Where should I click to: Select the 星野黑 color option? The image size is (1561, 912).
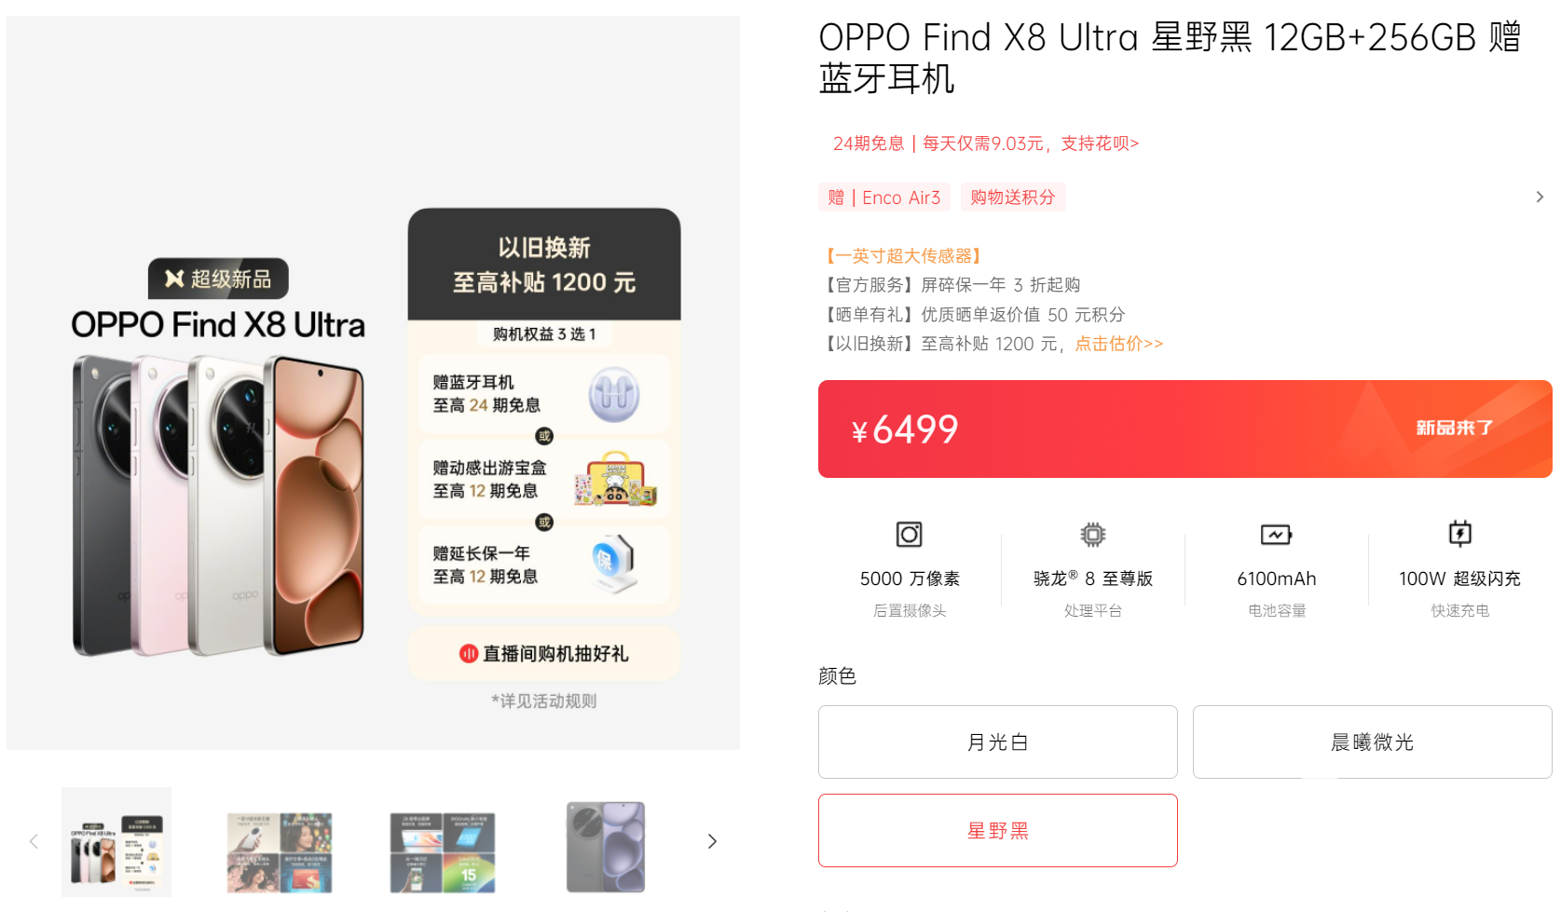(997, 830)
